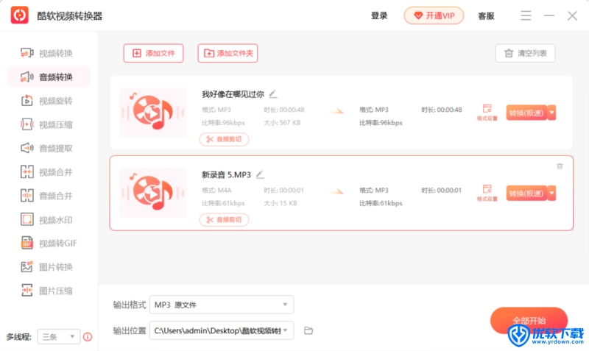Screen dimensions: 589x351
Task: Open the 视频旋转 video rotate section
Action: pyautogui.click(x=47, y=101)
